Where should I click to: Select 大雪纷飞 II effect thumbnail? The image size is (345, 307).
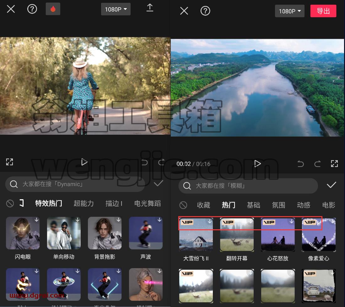196,235
